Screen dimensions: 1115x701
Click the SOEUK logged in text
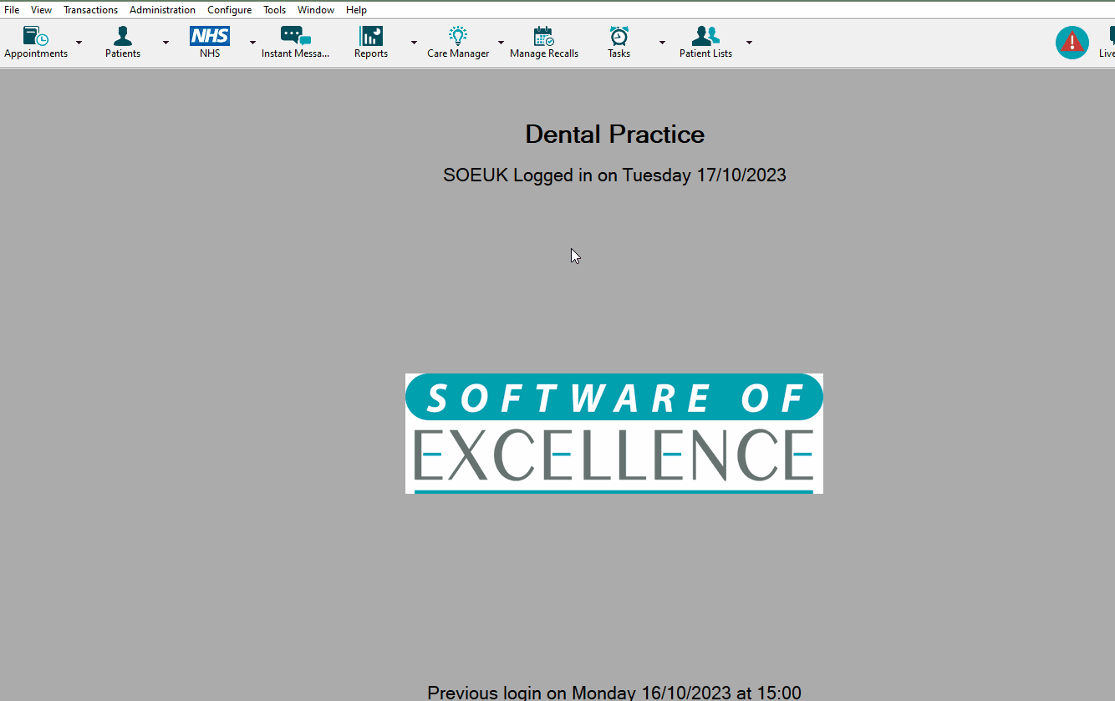click(x=614, y=175)
